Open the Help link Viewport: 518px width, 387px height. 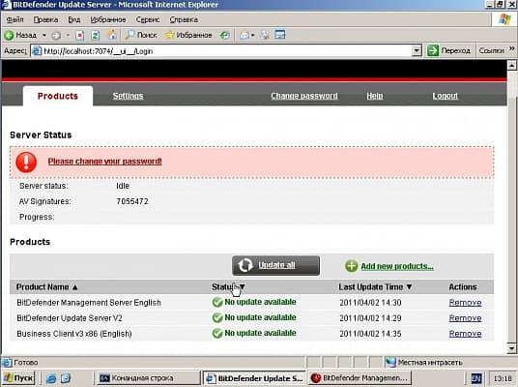coord(375,96)
